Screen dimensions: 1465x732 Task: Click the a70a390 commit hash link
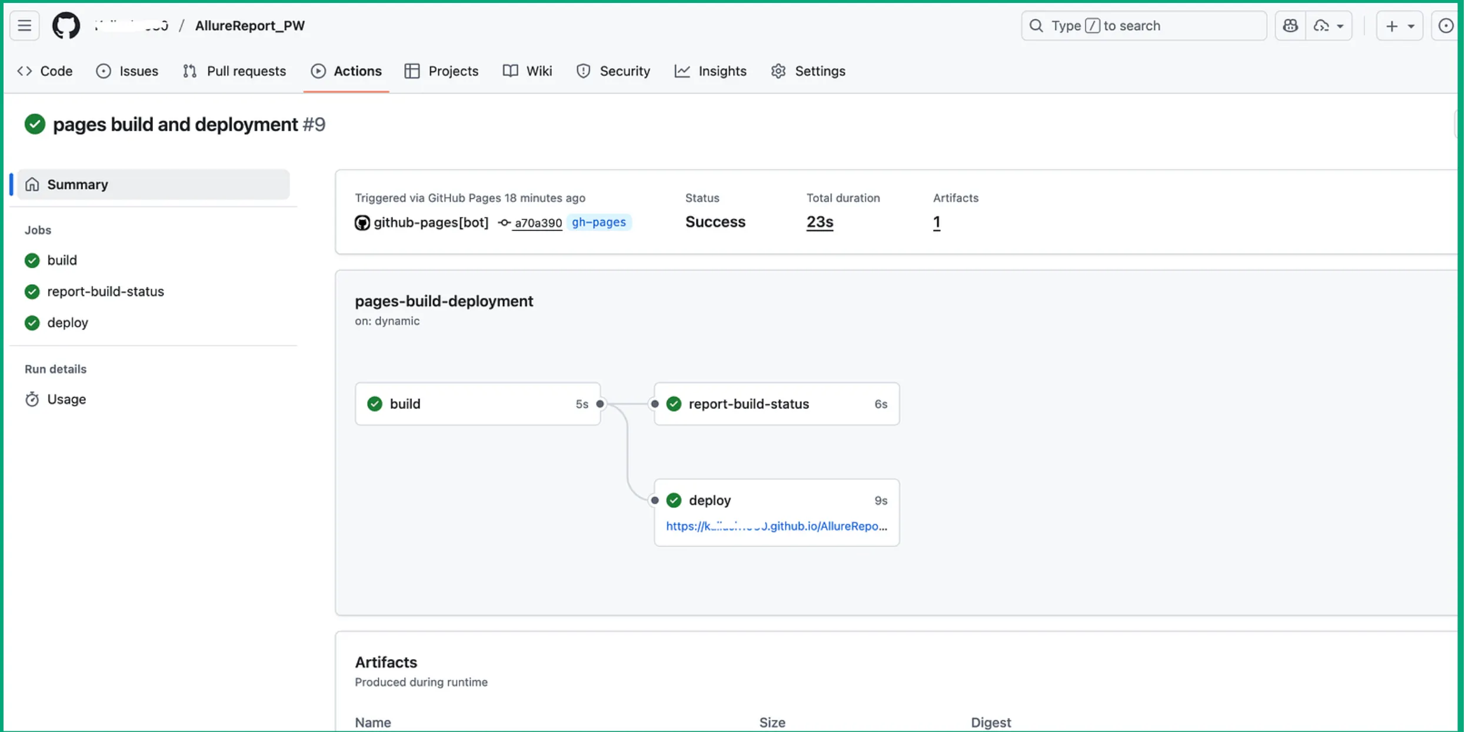coord(538,223)
